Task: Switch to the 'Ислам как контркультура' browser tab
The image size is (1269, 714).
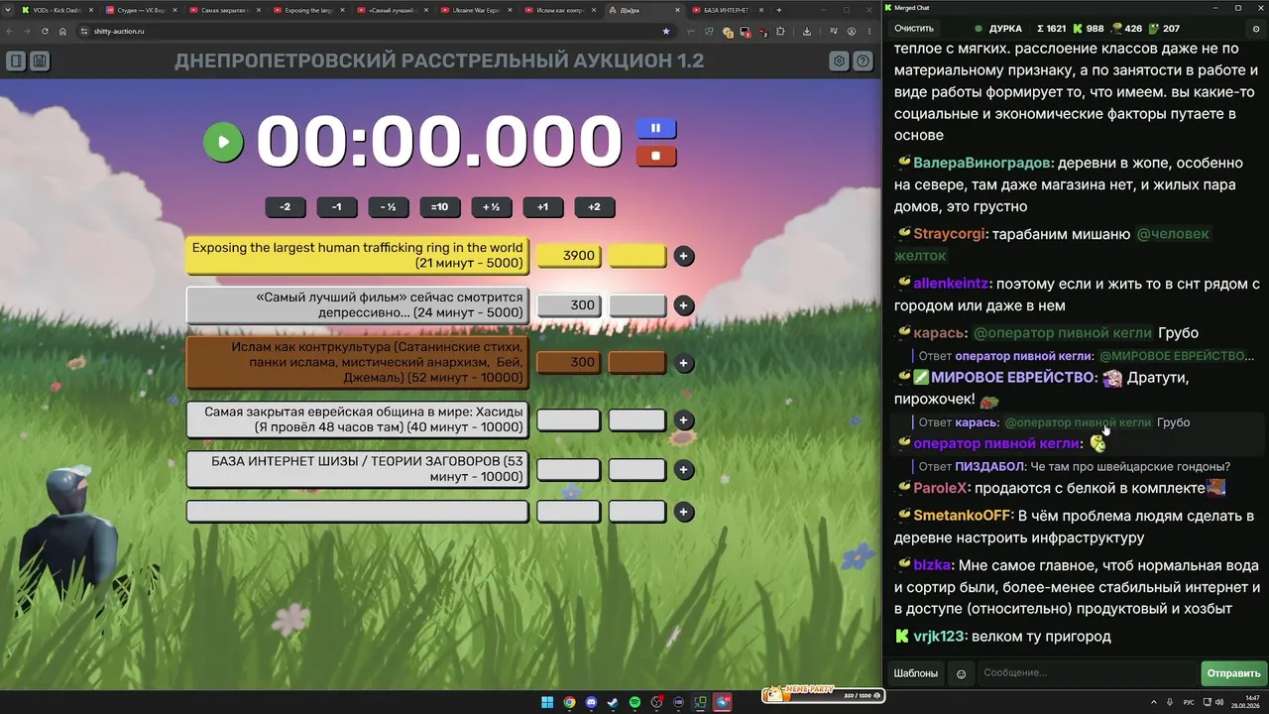Action: (x=559, y=10)
